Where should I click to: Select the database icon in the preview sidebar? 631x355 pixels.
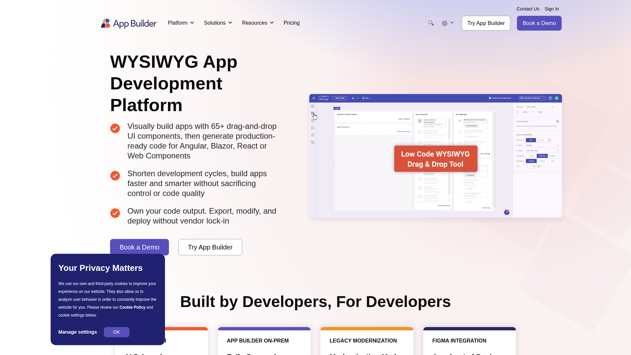click(313, 121)
